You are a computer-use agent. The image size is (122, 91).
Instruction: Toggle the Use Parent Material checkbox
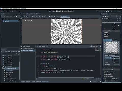[x=113, y=67]
